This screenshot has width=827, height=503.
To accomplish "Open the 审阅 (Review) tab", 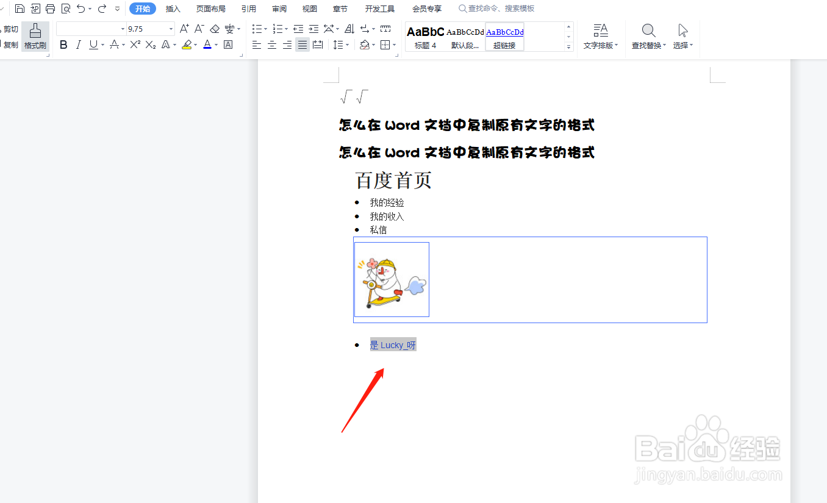I will click(x=279, y=9).
